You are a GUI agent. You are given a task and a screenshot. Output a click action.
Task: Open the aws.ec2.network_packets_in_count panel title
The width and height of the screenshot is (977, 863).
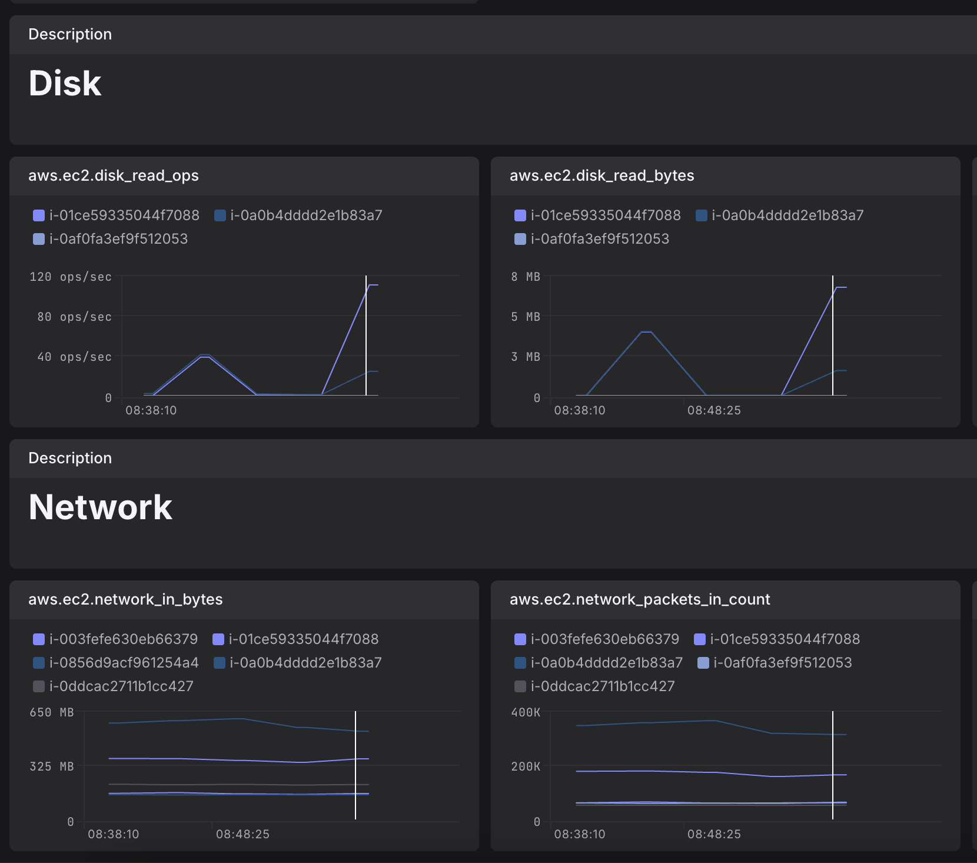640,599
